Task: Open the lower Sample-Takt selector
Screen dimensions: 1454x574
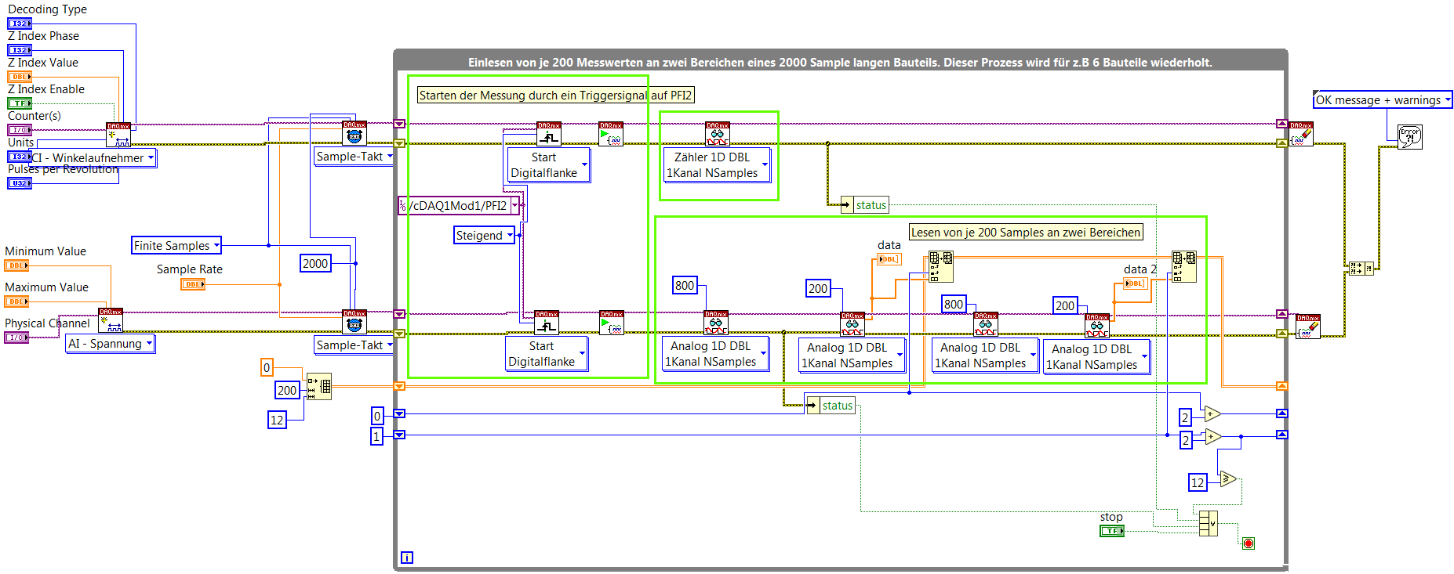Action: [354, 345]
